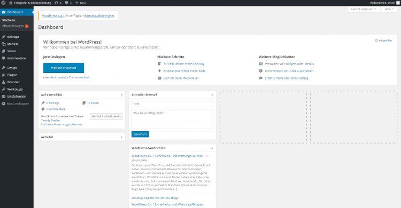401x208 pixels.
Task: Click bubble icon beside '2 Kommentare'
Action: (x=43, y=109)
